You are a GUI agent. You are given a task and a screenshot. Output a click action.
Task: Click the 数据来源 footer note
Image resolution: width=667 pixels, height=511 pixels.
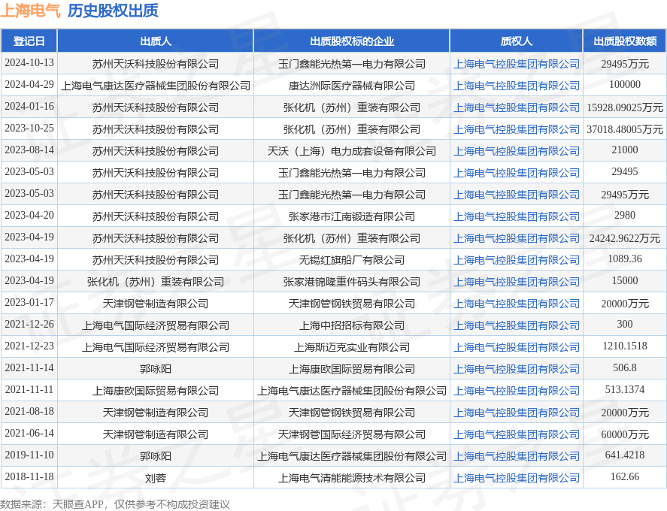(x=115, y=504)
